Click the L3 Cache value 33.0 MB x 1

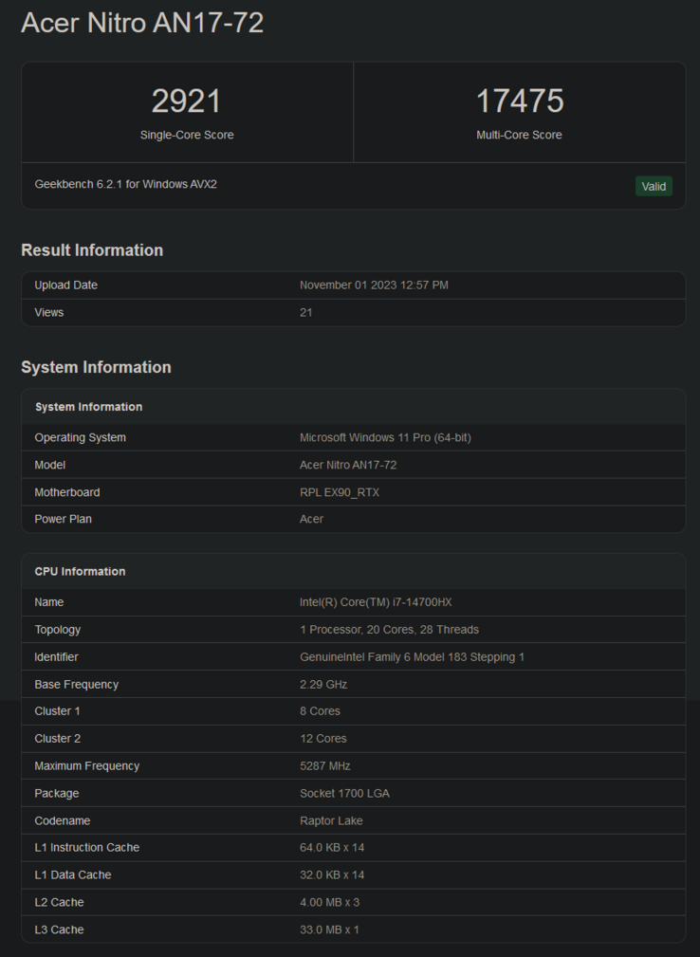pos(329,929)
